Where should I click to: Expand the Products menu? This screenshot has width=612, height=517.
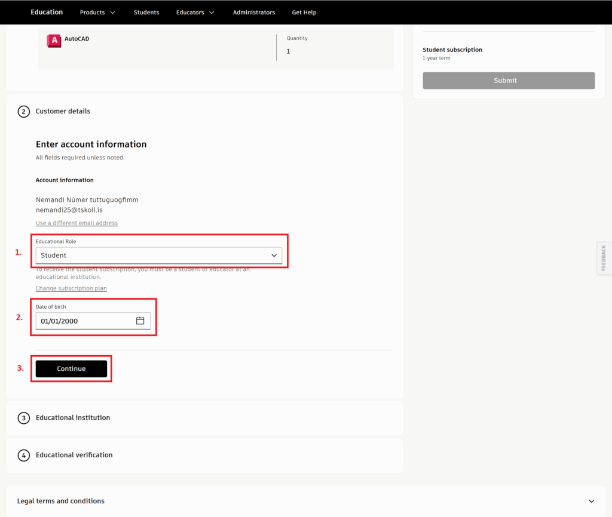pos(97,13)
